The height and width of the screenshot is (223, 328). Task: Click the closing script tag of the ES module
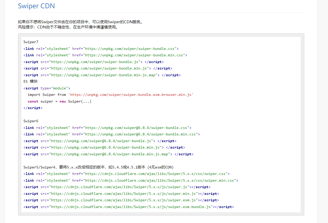[33, 108]
